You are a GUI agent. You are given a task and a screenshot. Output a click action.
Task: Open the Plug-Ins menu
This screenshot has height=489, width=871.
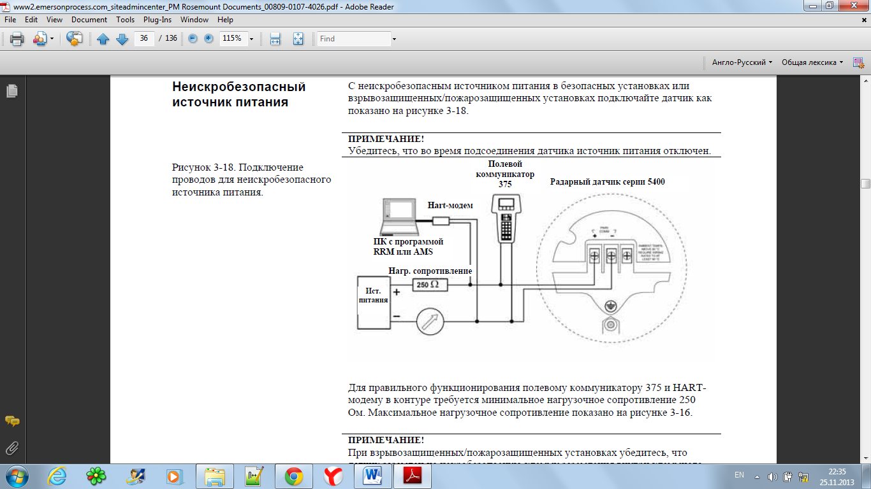coord(157,20)
